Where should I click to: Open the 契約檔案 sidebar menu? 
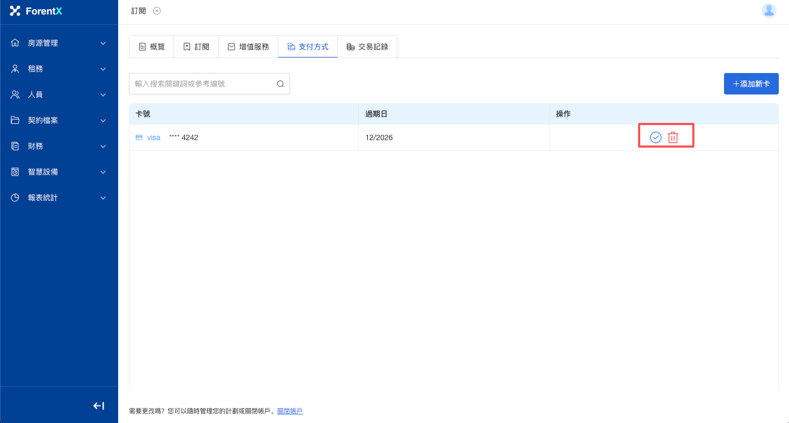[x=59, y=120]
